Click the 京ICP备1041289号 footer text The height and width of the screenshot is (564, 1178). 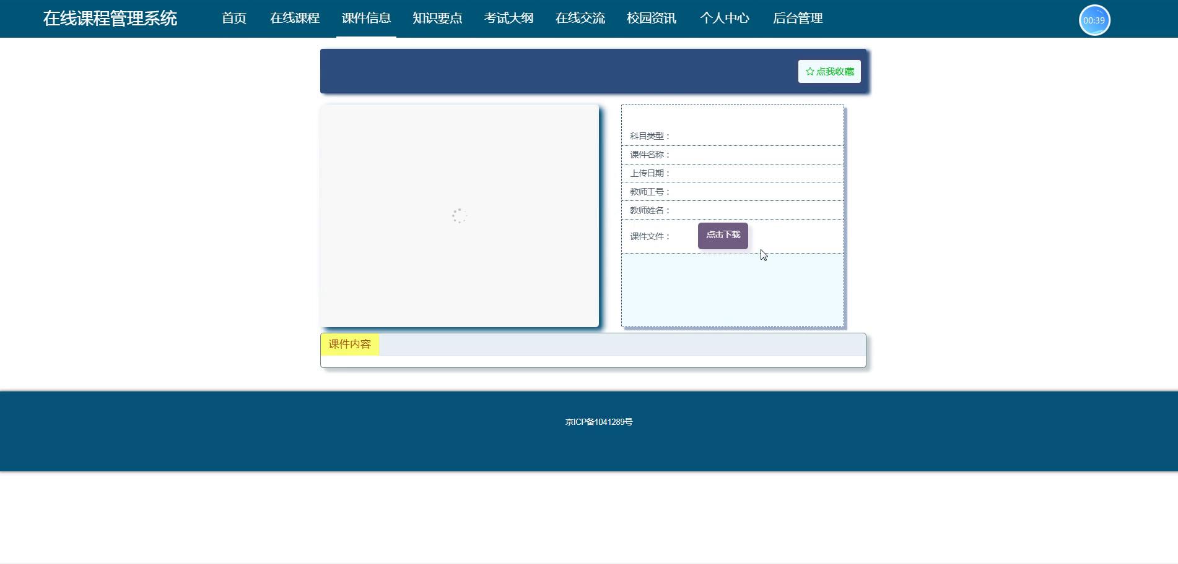click(599, 422)
